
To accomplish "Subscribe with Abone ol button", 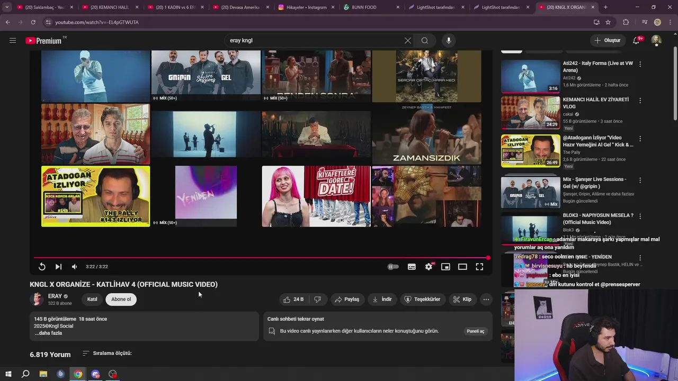I will pos(121,300).
